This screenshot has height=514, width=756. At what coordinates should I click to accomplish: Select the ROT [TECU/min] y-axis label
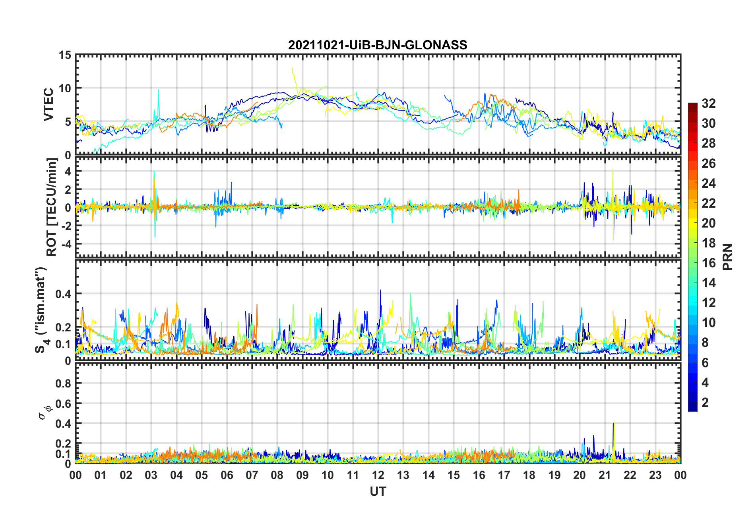click(52, 207)
